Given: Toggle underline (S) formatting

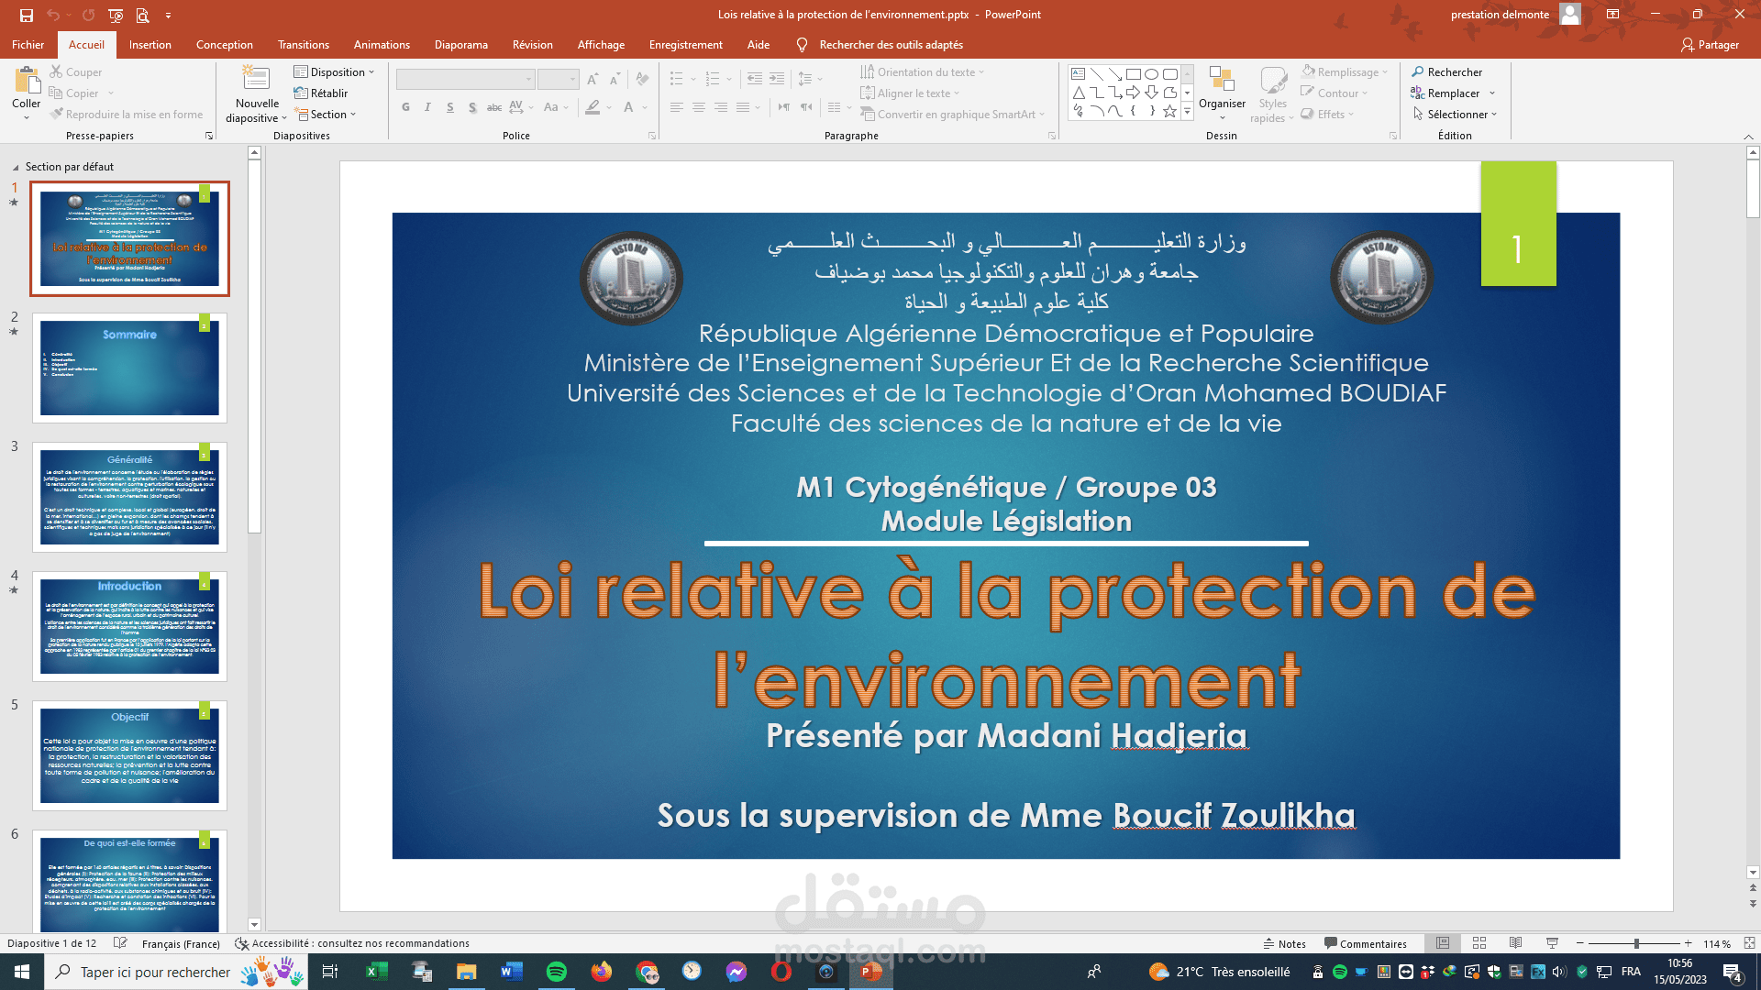Looking at the screenshot, I should [449, 107].
